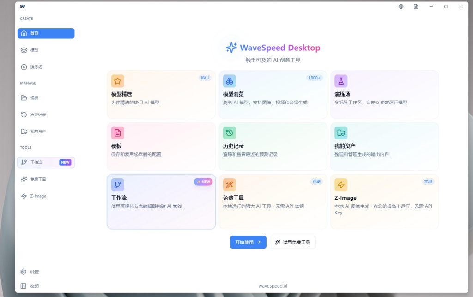This screenshot has height=297, width=473.
Task: Click the folder icon on the 我的资产 card
Action: (x=341, y=133)
